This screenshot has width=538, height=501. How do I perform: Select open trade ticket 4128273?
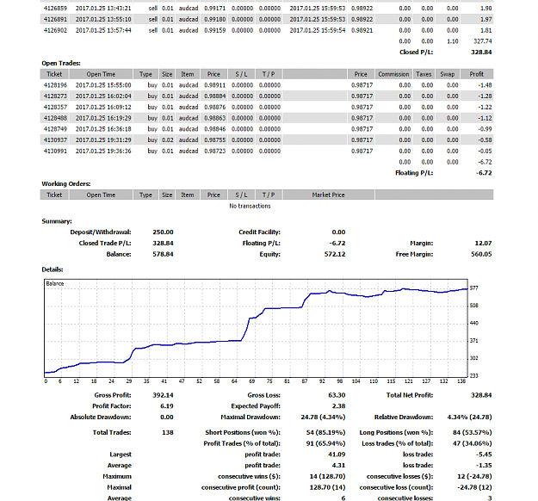coord(55,96)
